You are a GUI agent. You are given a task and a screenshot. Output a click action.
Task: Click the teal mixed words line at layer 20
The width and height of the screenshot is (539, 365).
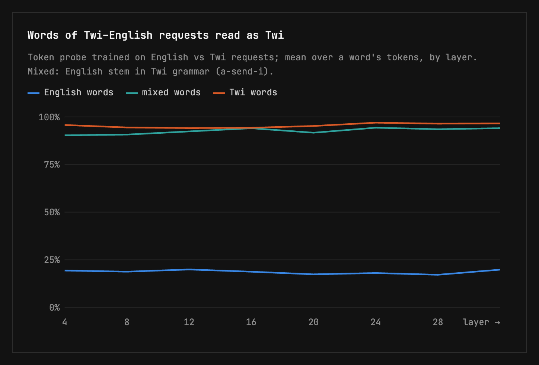coord(313,133)
